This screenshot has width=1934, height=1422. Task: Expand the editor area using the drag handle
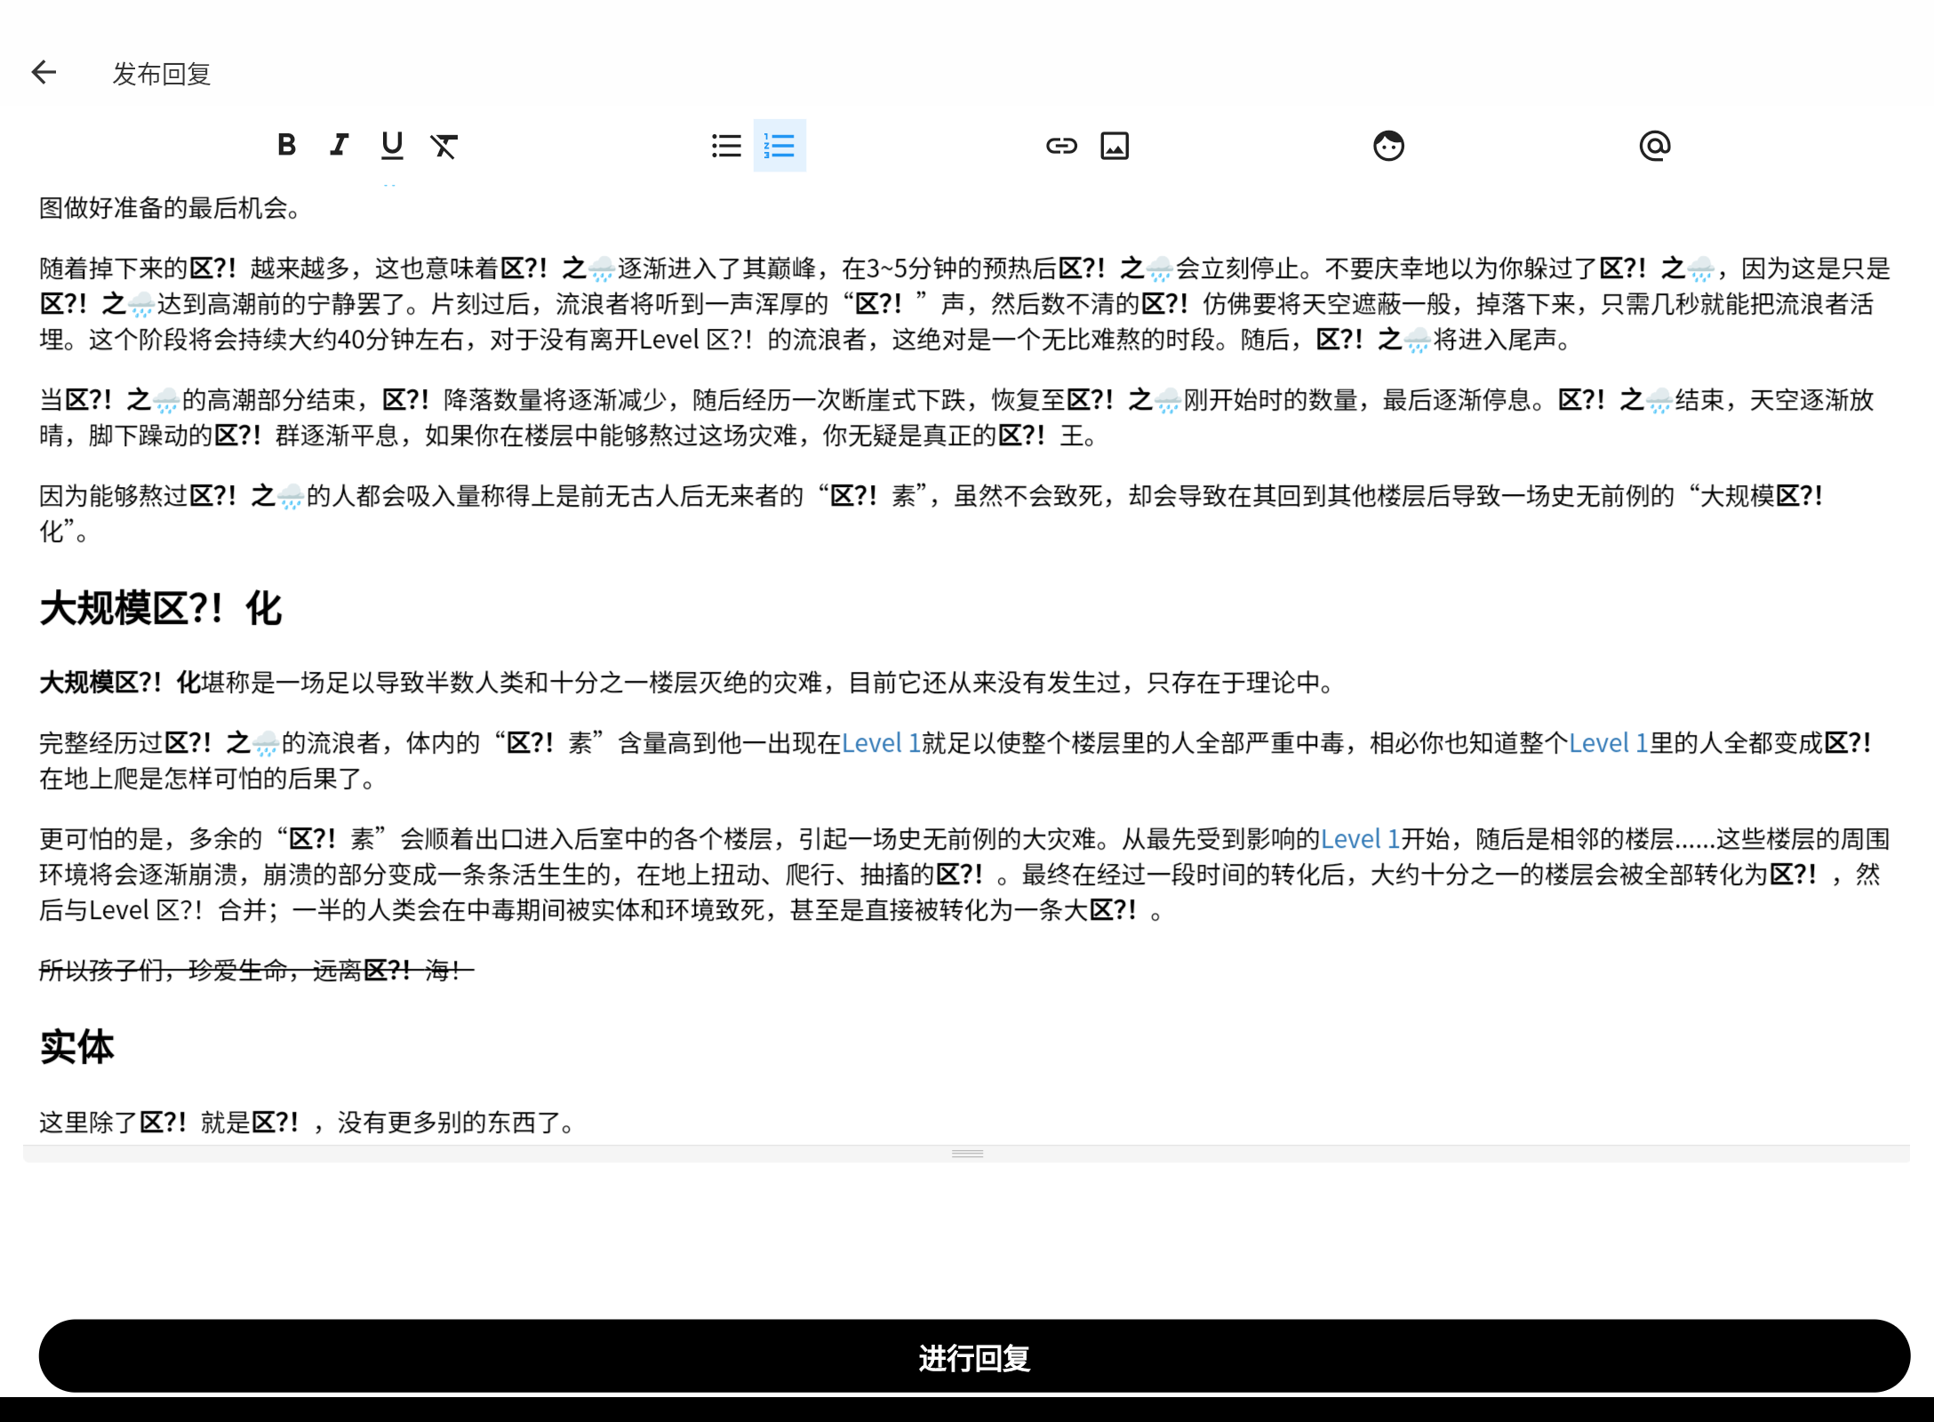click(967, 1152)
